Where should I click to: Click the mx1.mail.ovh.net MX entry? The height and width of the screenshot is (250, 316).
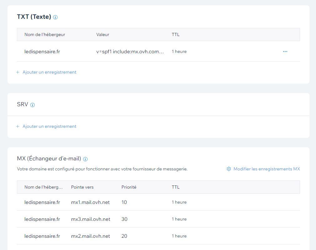(90, 202)
